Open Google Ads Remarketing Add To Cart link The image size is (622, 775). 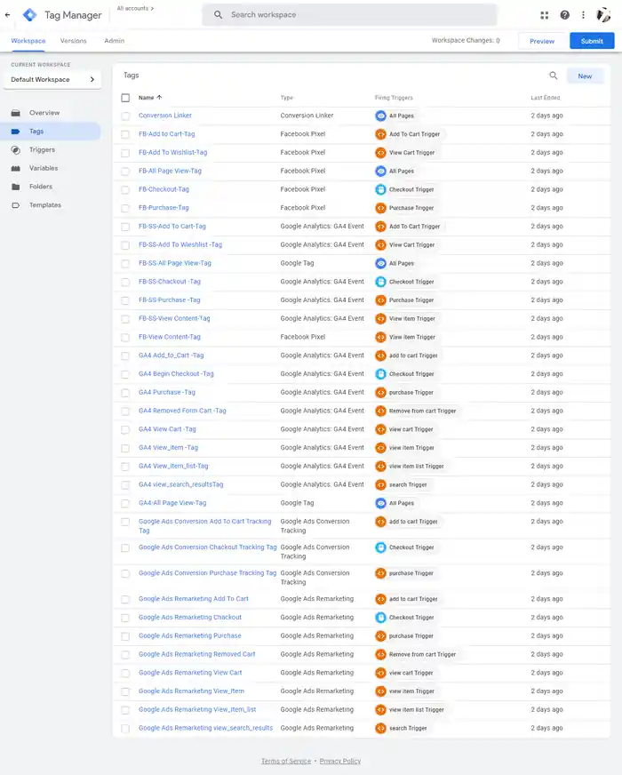click(194, 598)
